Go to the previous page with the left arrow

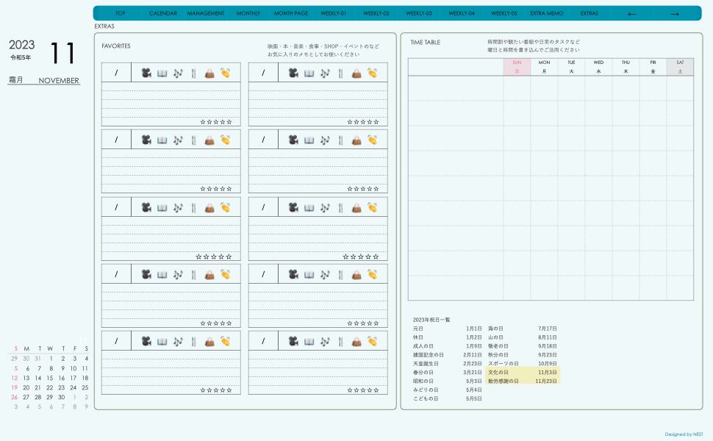(632, 13)
